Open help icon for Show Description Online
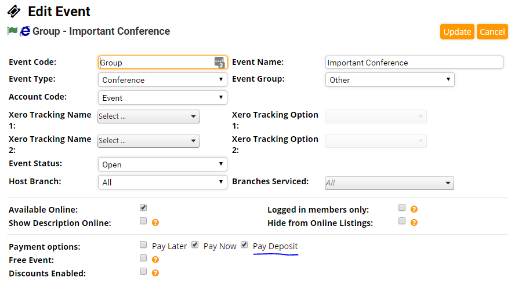The width and height of the screenshot is (511, 281). point(155,222)
